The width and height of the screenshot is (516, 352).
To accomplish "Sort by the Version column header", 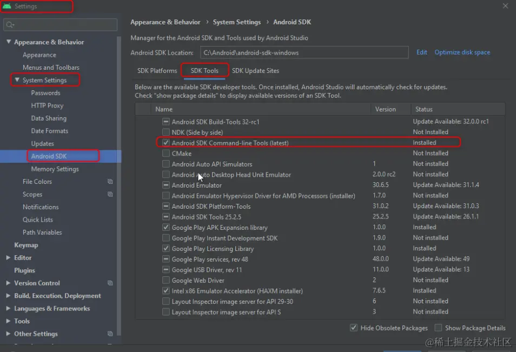I will click(x=391, y=109).
